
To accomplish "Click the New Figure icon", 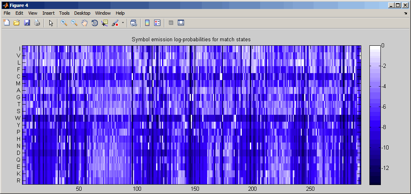I will [x=7, y=23].
